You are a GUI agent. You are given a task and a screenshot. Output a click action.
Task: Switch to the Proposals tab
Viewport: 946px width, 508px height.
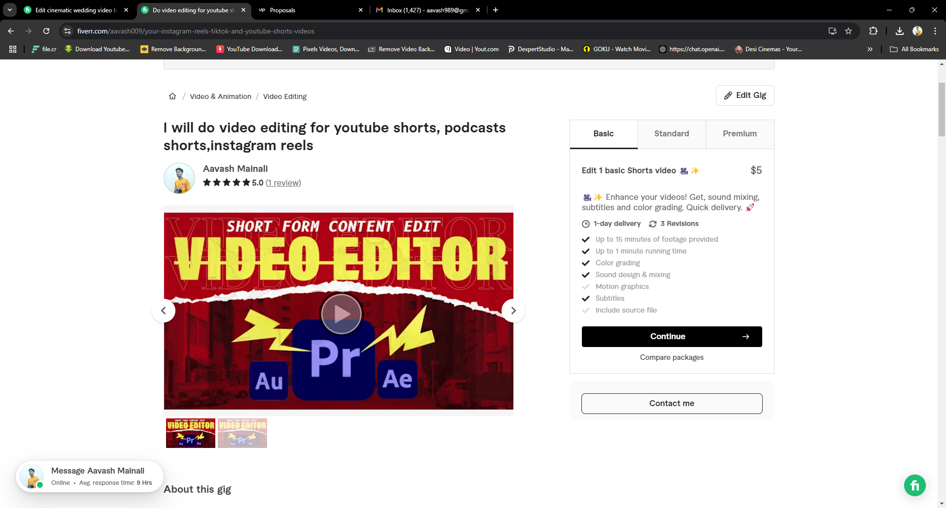(x=310, y=10)
